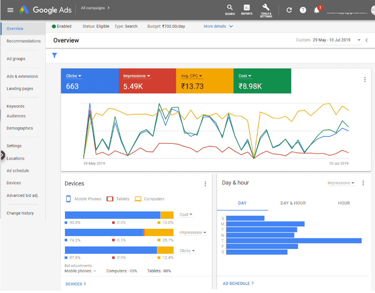The width and height of the screenshot is (375, 293).
Task: Open the Avg. CPC metric dropdown
Action: [x=192, y=76]
